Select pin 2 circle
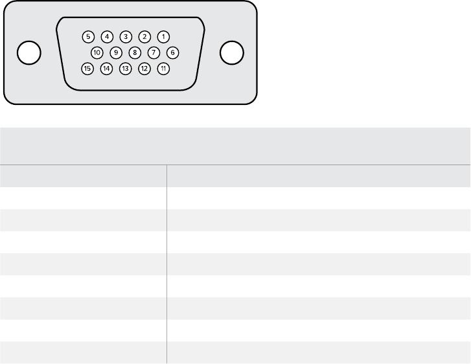Image resolution: width=471 pixels, height=364 pixels. tap(144, 37)
